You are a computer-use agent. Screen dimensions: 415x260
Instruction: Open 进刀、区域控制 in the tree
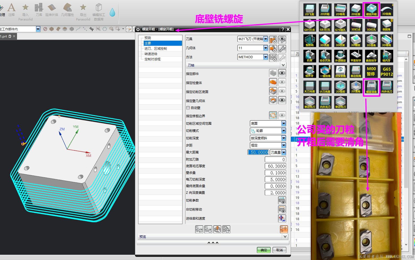156,48
